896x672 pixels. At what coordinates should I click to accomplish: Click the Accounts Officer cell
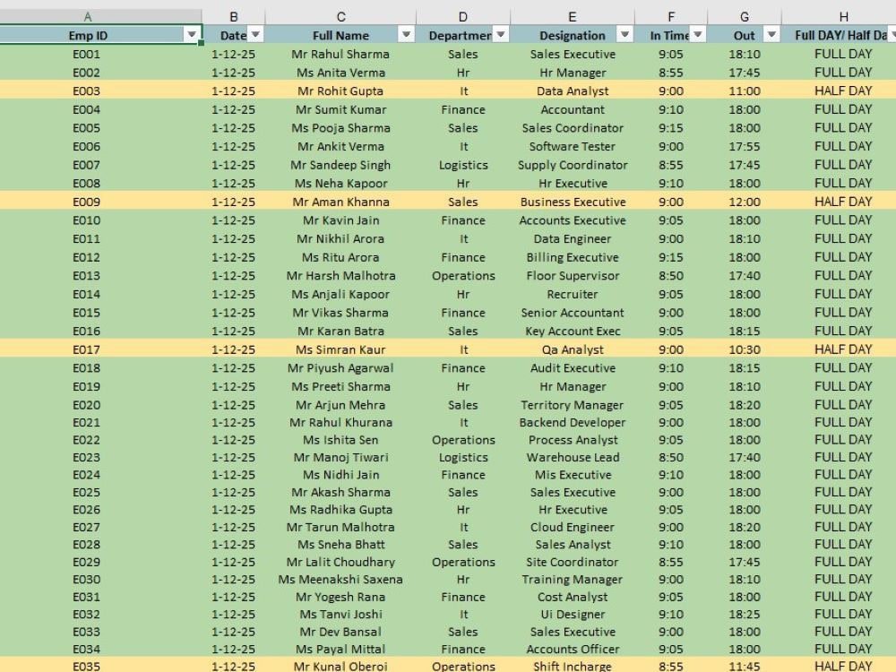(x=572, y=649)
